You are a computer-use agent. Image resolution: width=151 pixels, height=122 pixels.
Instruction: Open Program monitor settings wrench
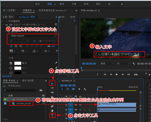click(x=134, y=64)
